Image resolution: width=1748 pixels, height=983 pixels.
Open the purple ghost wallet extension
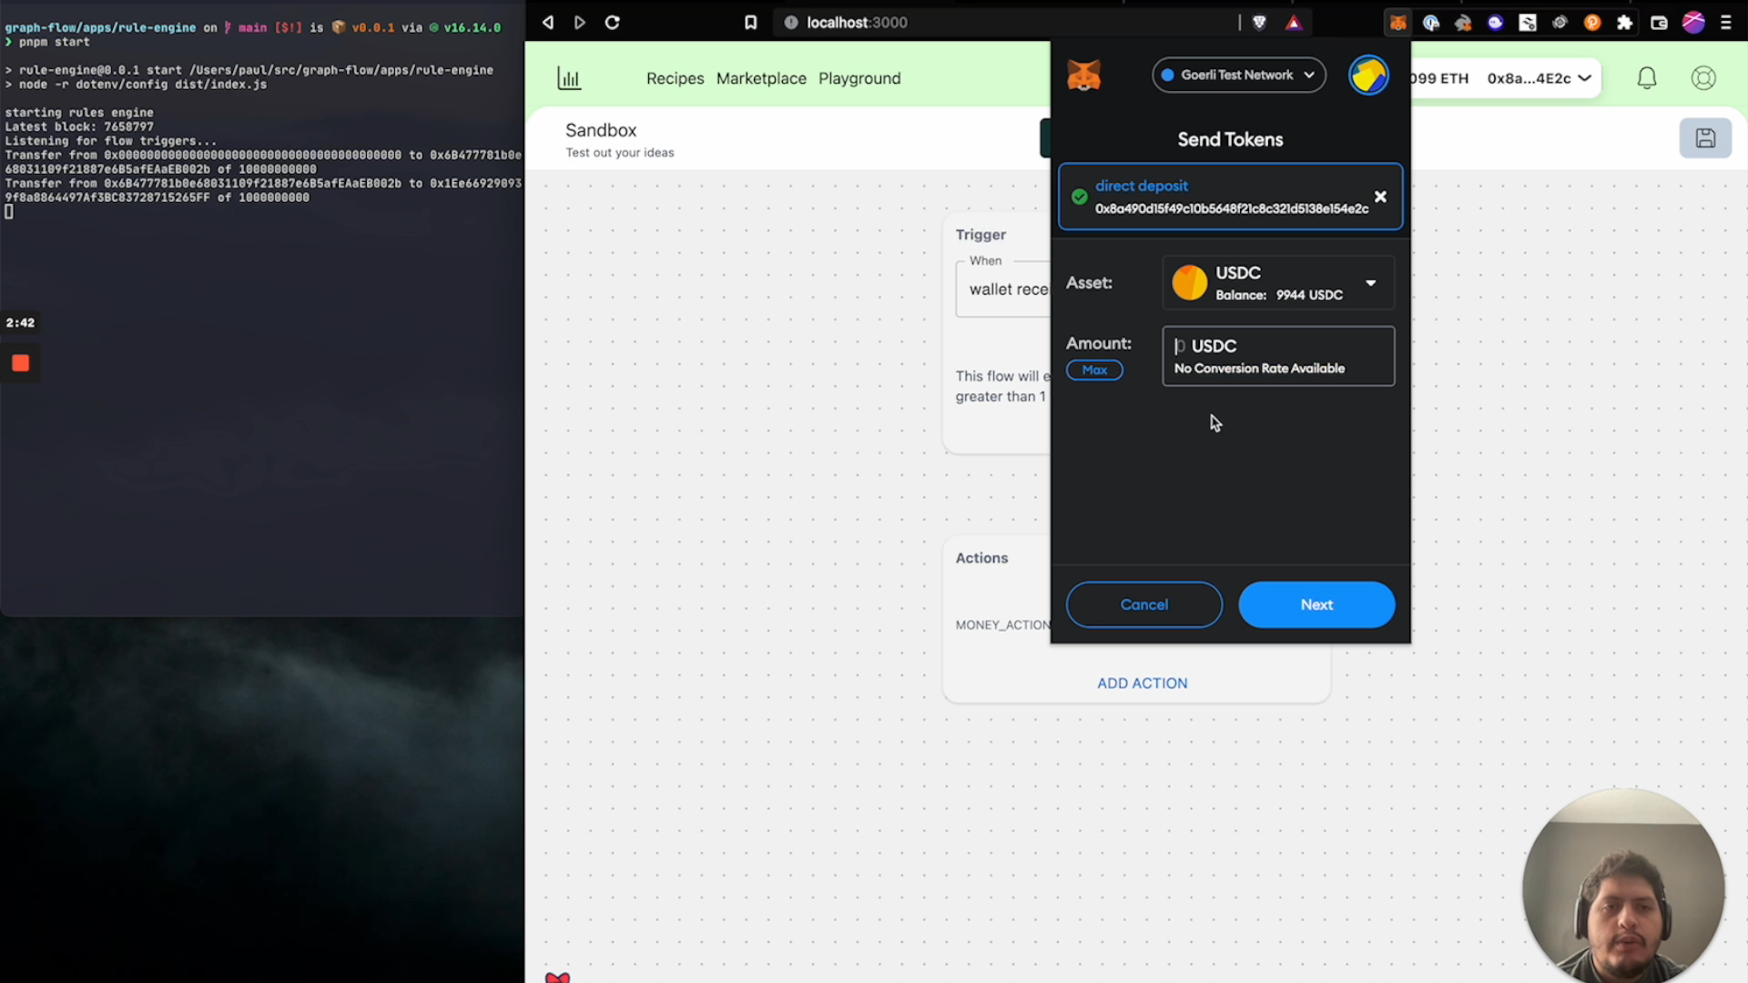(1496, 23)
